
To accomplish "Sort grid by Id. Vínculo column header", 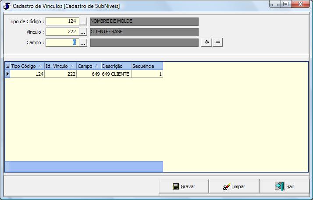I will tap(60, 66).
